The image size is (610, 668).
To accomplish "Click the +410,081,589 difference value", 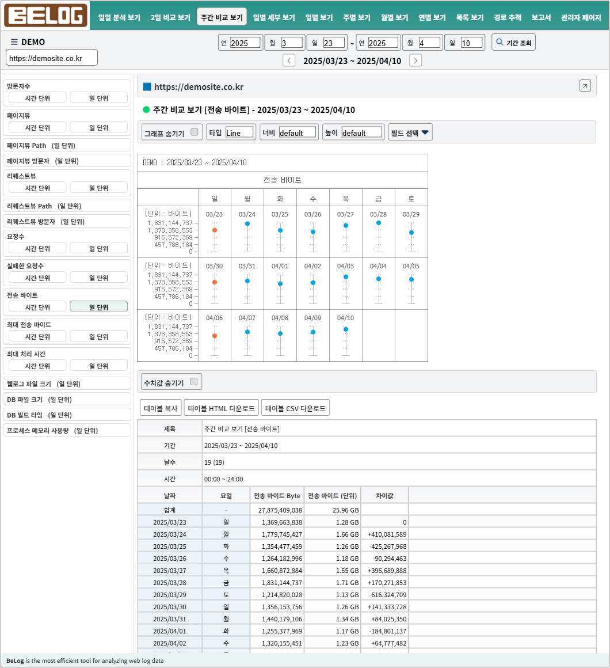I will [x=385, y=534].
